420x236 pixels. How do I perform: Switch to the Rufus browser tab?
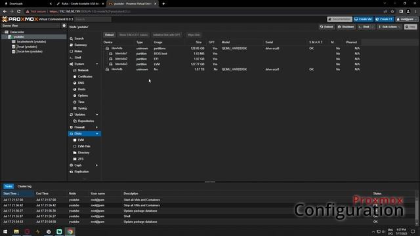[x=80, y=4]
